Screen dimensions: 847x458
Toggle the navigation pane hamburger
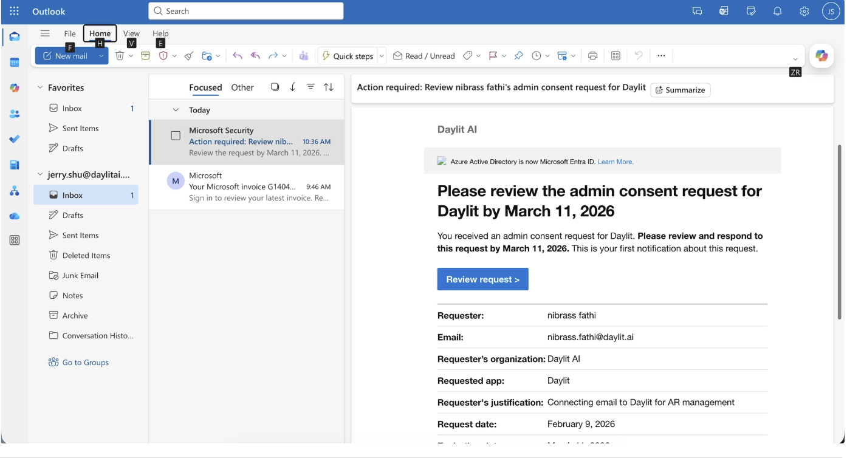tap(45, 33)
